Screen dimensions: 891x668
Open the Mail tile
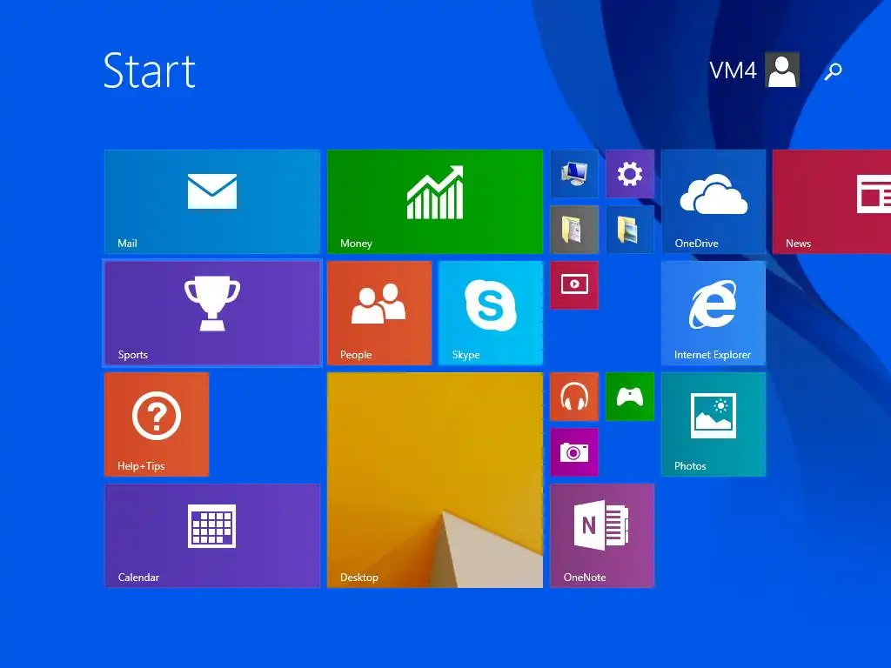point(212,202)
